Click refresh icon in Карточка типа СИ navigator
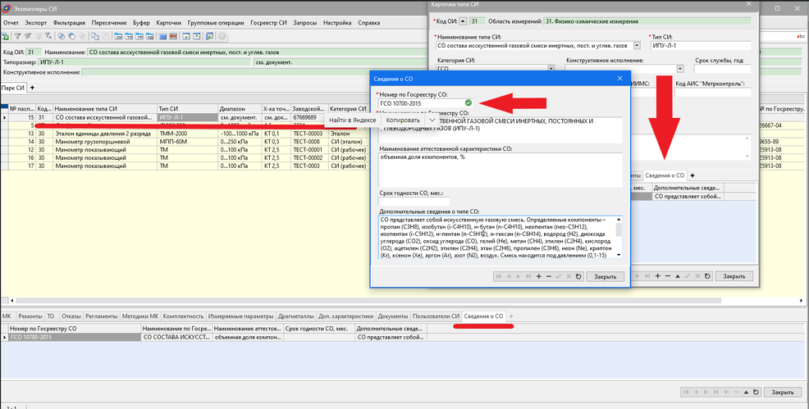 [x=707, y=276]
